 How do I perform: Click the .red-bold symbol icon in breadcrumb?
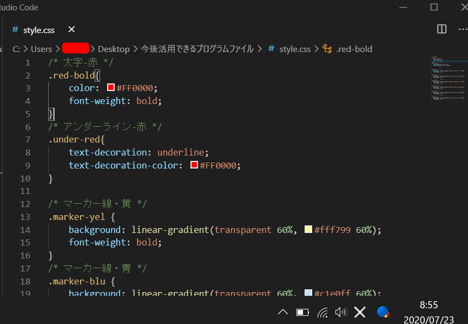(x=327, y=49)
